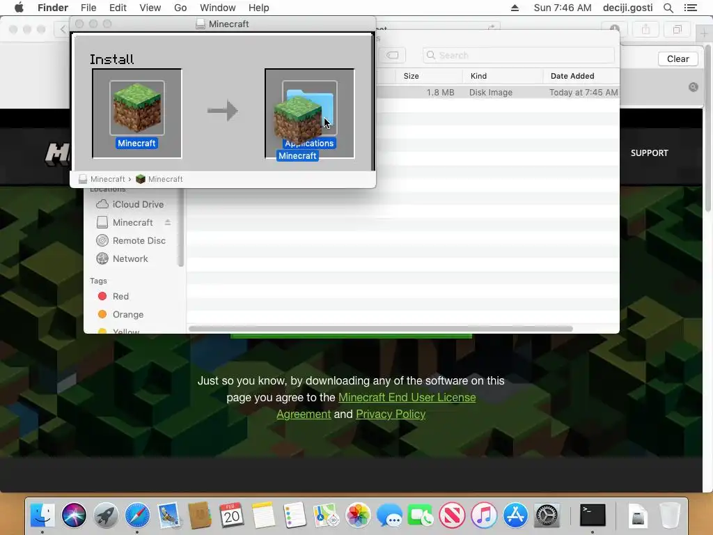Select Minecraft volume in Finder sidebar
This screenshot has width=713, height=535.
point(125,222)
